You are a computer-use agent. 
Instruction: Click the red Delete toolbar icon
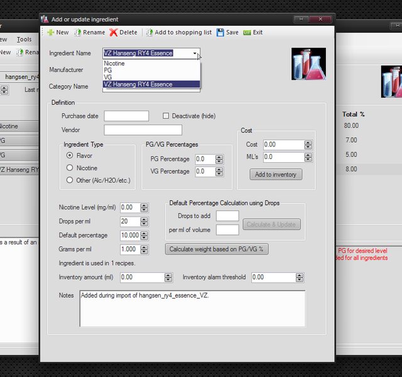[113, 33]
